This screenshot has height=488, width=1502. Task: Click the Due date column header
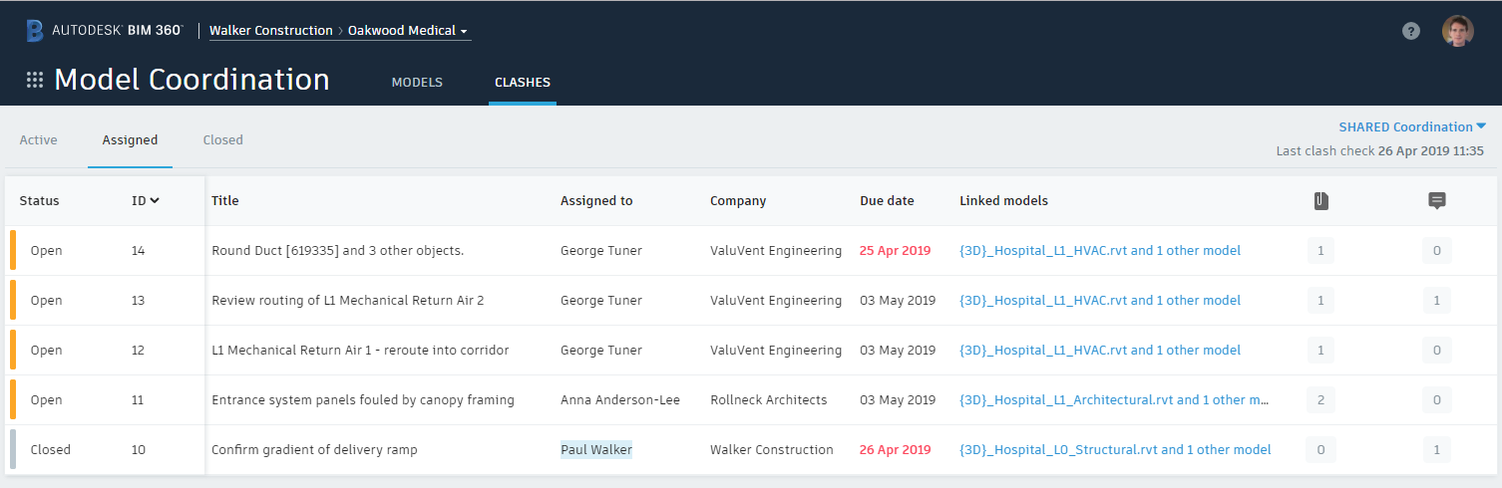point(887,200)
